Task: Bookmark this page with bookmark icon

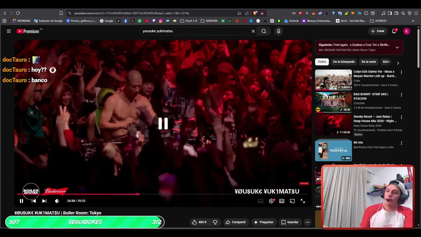Action: coord(61,13)
